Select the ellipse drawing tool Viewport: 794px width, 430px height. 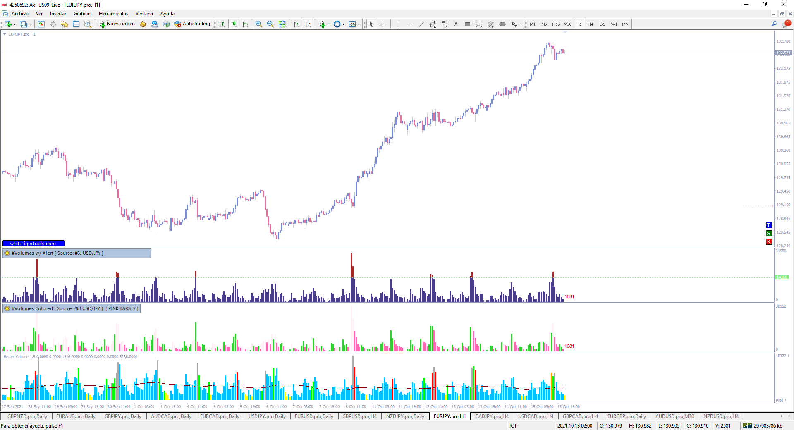[502, 24]
